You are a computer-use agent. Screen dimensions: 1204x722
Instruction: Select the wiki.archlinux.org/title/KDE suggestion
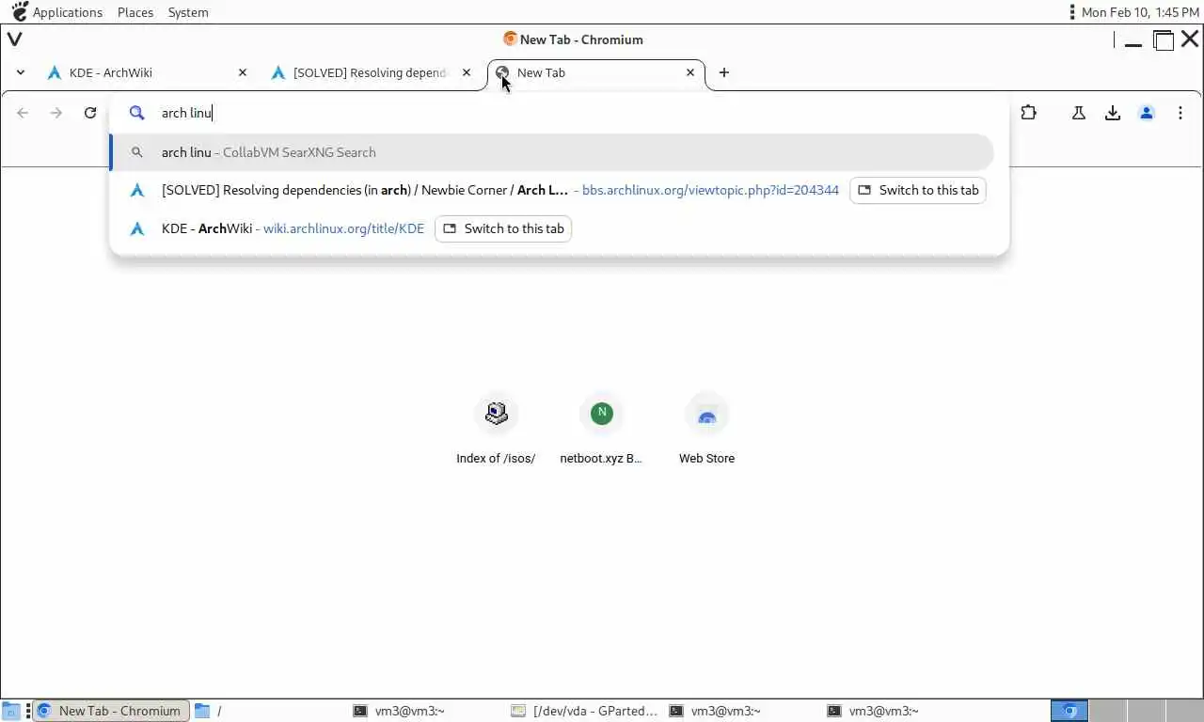tap(551, 228)
